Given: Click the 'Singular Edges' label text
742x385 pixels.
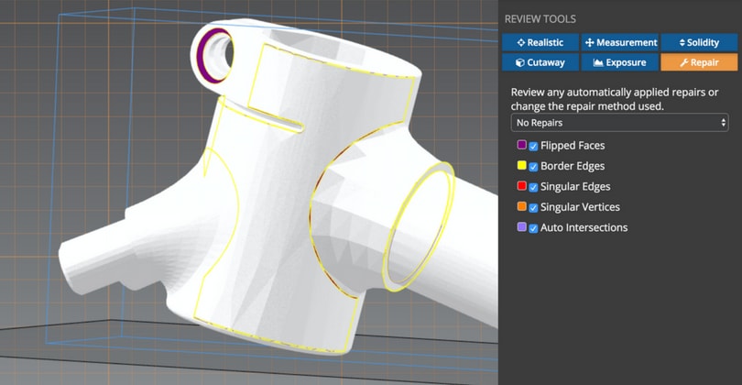Looking at the screenshot, I should [575, 187].
